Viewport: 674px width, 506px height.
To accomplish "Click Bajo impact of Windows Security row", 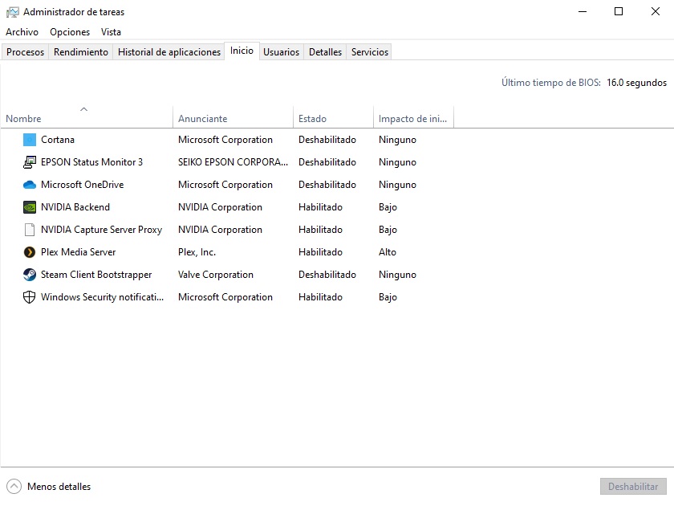I will (388, 297).
